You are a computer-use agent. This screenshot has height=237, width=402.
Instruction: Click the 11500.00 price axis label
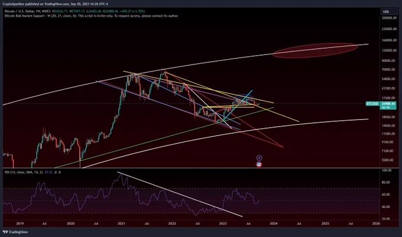pos(389,134)
